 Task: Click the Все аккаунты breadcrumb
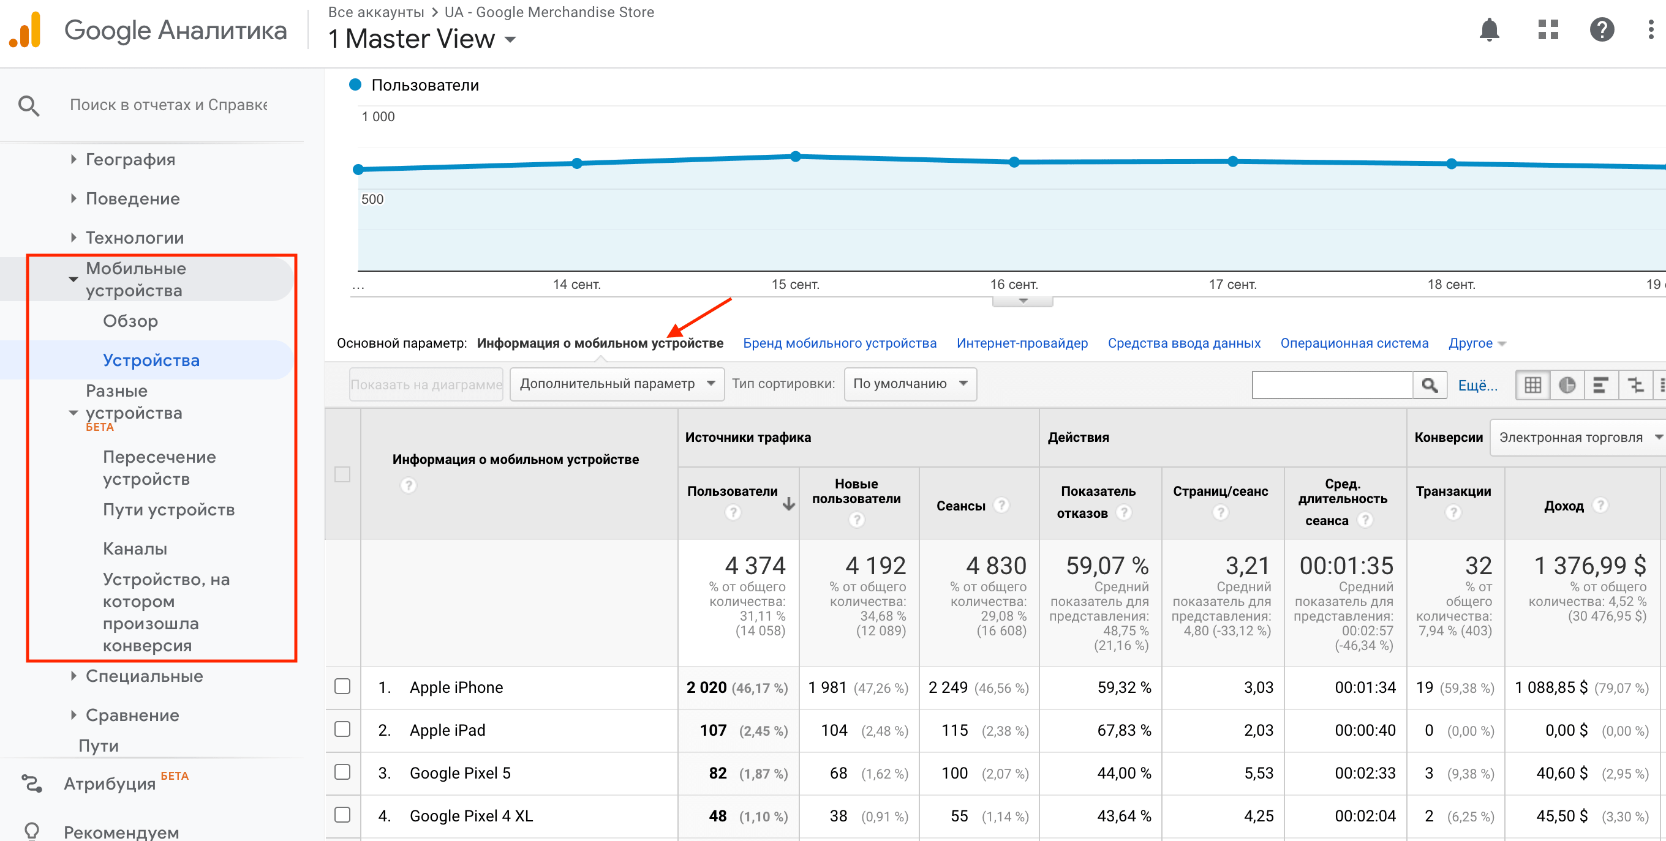(x=375, y=12)
